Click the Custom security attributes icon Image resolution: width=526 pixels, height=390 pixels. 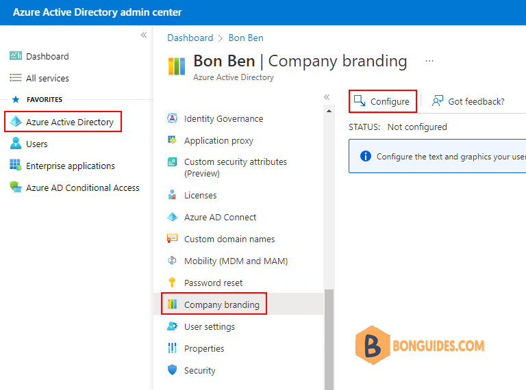tap(172, 162)
